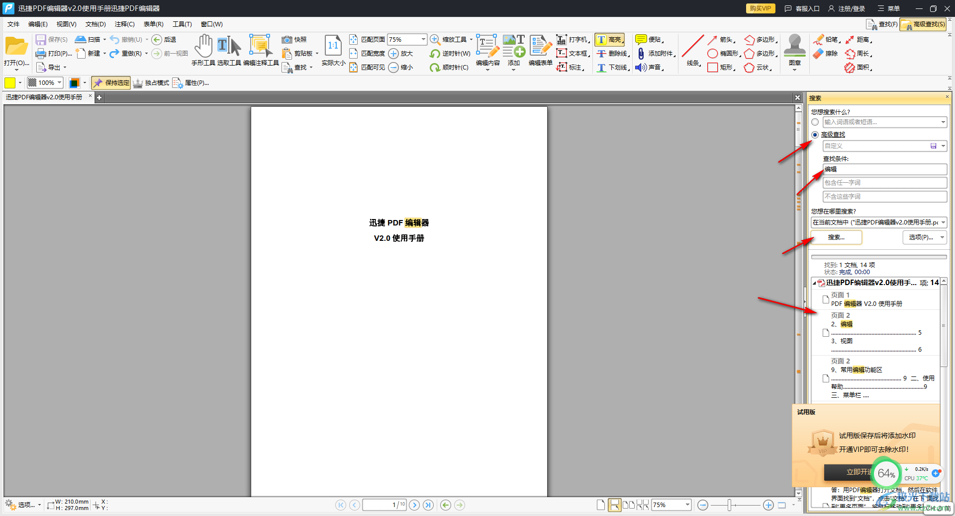This screenshot has width=955, height=516.
Task: Expand the 自定义 search preset dropdown
Action: coord(943,146)
